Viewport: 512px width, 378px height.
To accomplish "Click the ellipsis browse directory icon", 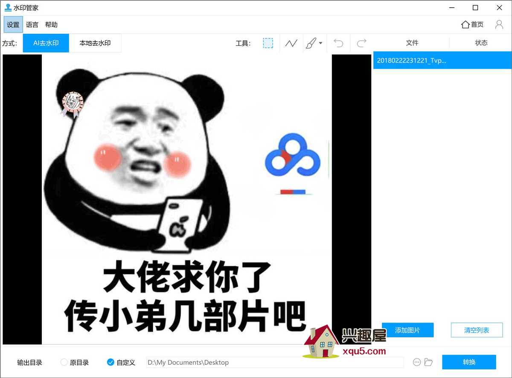I will pos(417,362).
